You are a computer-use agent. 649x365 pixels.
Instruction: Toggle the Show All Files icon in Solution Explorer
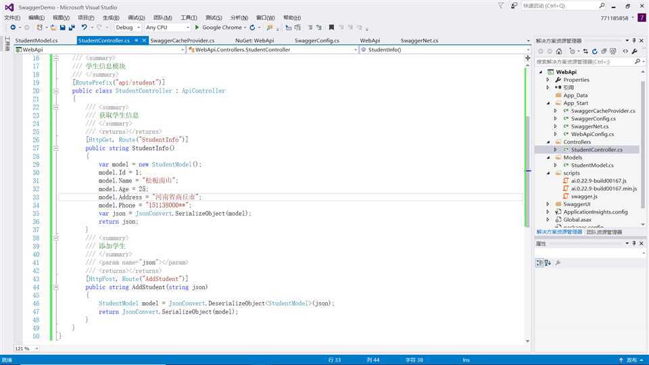click(x=613, y=51)
